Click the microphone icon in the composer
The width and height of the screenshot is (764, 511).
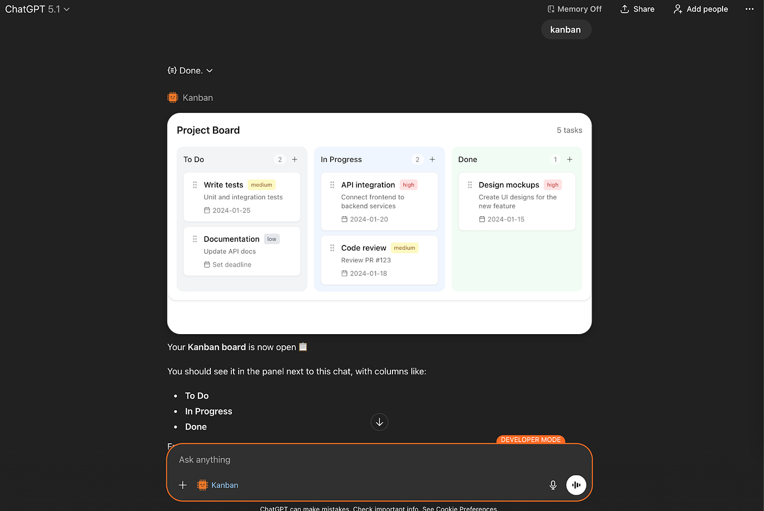pyautogui.click(x=553, y=485)
